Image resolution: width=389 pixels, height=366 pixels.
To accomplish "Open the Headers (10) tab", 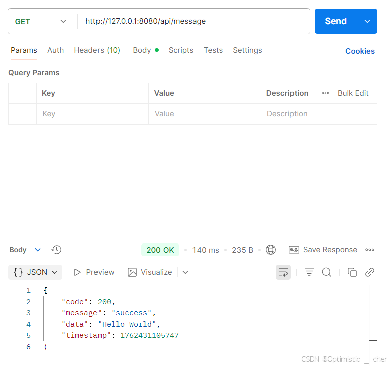I will point(97,50).
